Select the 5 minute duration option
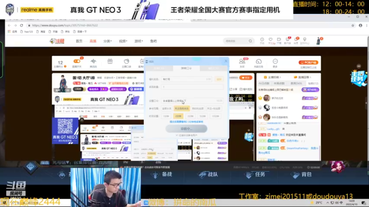Screen dimensions: 369x207 coord(202,116)
